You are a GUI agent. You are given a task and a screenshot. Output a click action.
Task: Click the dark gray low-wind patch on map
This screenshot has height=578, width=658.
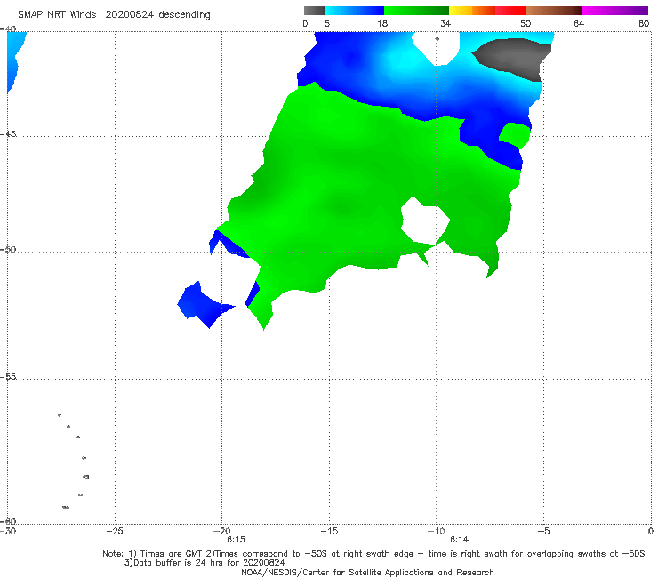pyautogui.click(x=516, y=58)
